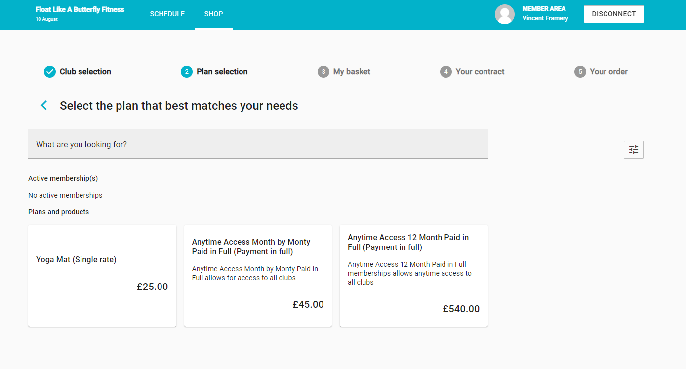
Task: Choose Anytime Access Month by Monty plan
Action: point(258,275)
